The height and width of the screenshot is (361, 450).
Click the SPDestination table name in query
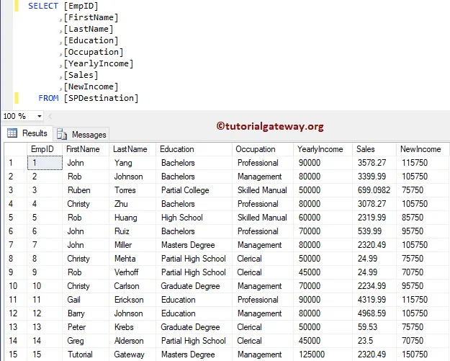point(101,98)
